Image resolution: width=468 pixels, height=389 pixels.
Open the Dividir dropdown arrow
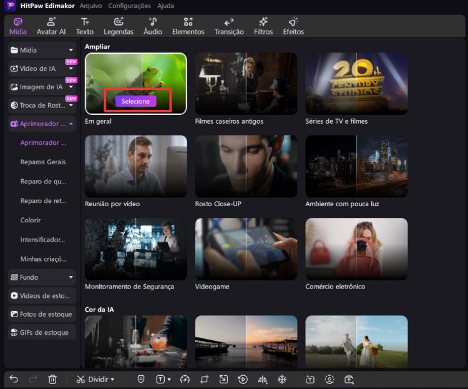point(112,380)
